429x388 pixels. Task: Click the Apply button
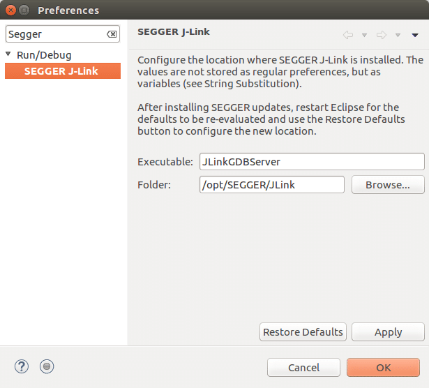[388, 332]
